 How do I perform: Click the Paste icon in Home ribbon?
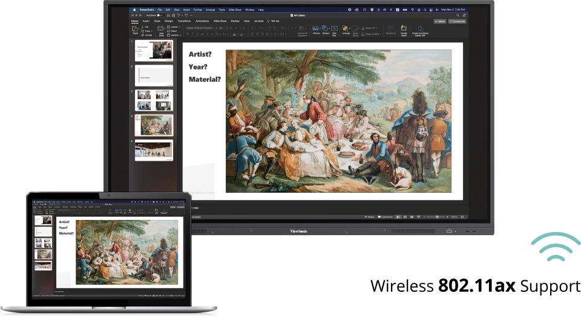136,29
